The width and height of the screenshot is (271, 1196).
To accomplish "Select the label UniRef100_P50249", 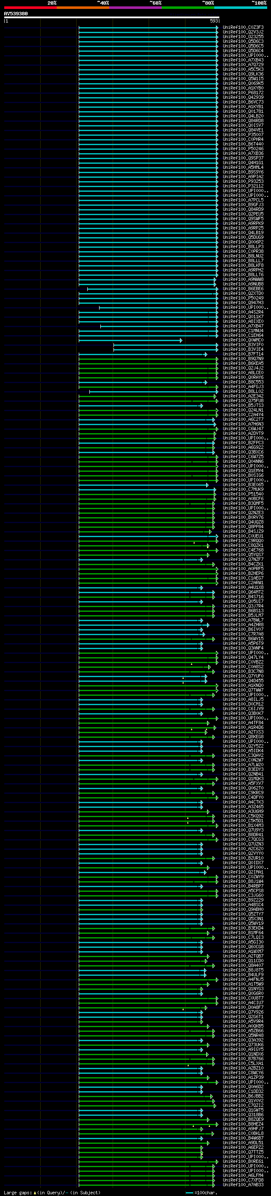I will tap(243, 298).
